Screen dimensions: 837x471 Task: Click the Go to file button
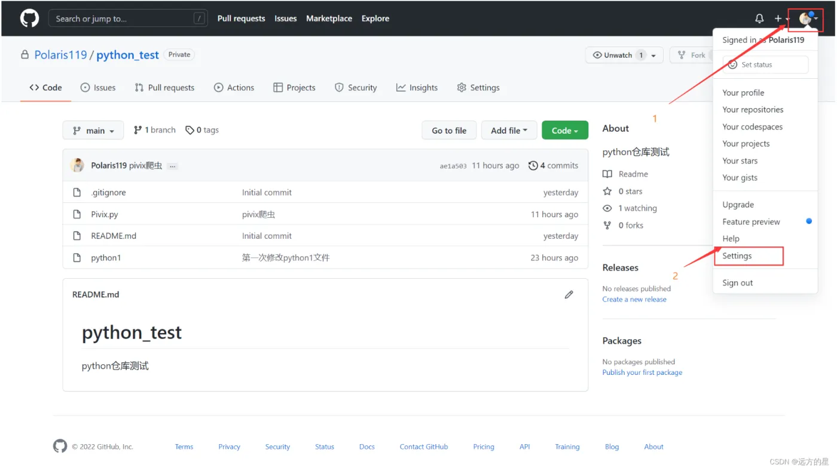[x=449, y=130]
